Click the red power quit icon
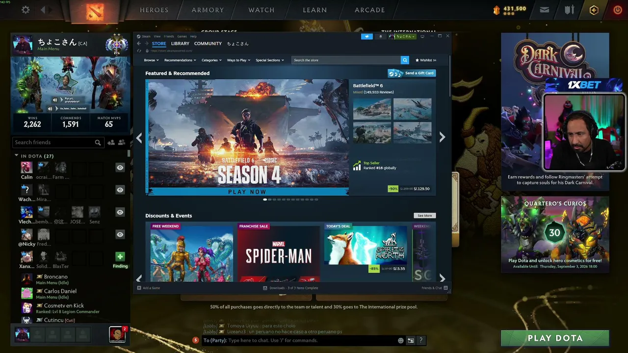The height and width of the screenshot is (353, 628). coord(618,10)
